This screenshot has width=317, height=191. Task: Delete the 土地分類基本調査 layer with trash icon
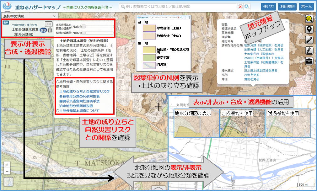pyautogui.click(x=50, y=30)
